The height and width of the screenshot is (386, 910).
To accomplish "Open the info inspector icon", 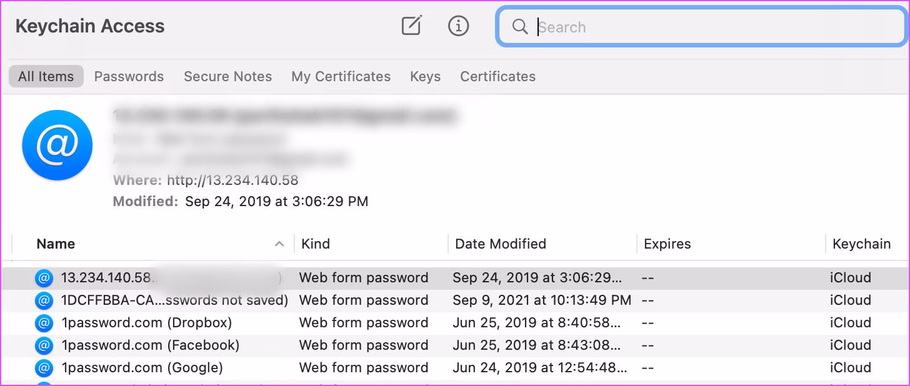I will tap(458, 26).
